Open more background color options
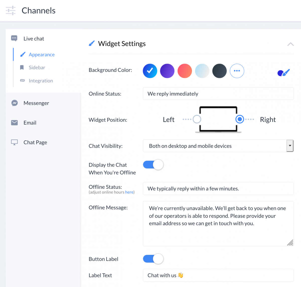This screenshot has width=301, height=287. pyautogui.click(x=237, y=71)
